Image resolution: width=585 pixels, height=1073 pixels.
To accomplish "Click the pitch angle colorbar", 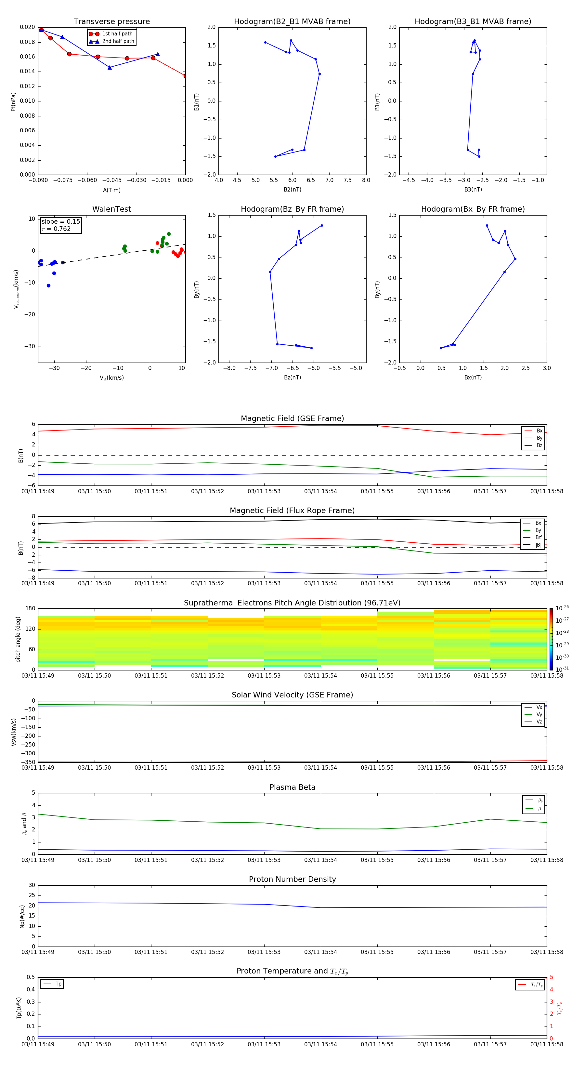I will (551, 639).
